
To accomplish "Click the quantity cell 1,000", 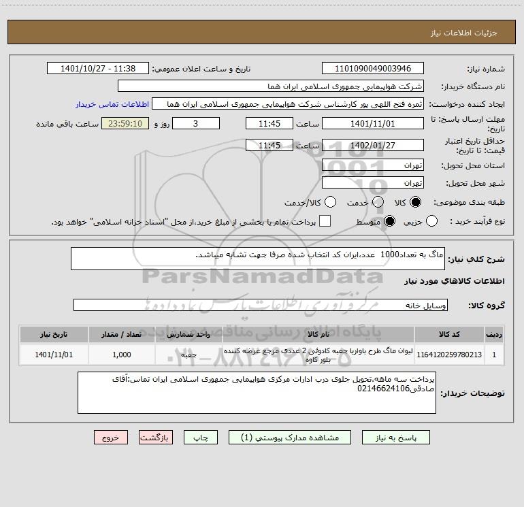I will pos(122,355).
